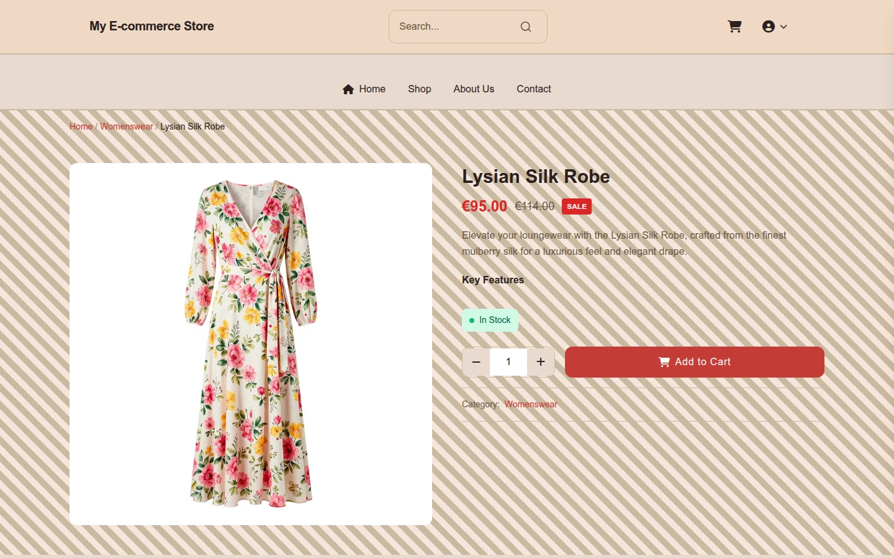Open the Home navigation item
Screen dimensions: 894x558
(x=364, y=89)
